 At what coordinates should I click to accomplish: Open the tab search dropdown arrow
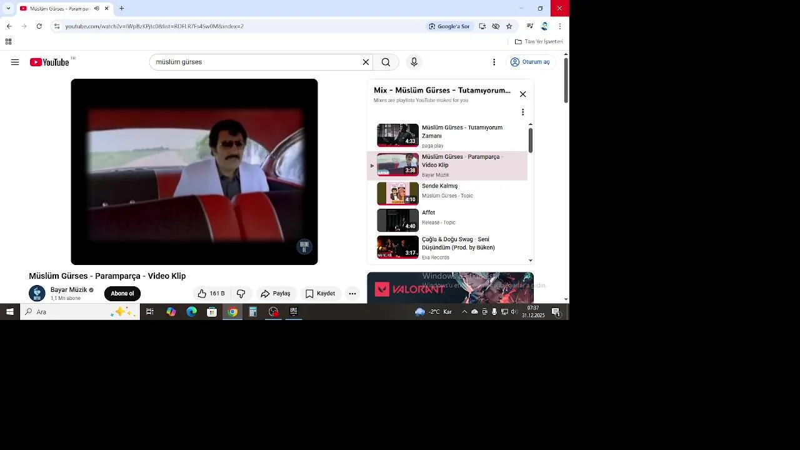point(8,8)
